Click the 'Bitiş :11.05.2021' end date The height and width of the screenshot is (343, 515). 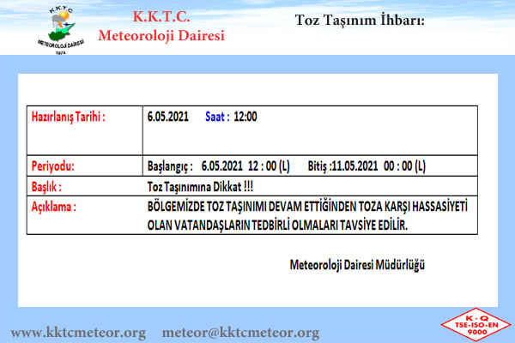[x=342, y=166]
